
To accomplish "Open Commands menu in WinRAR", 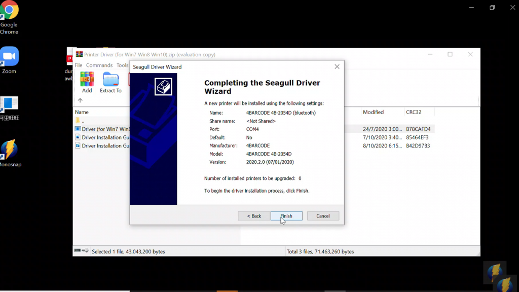I will [x=99, y=65].
